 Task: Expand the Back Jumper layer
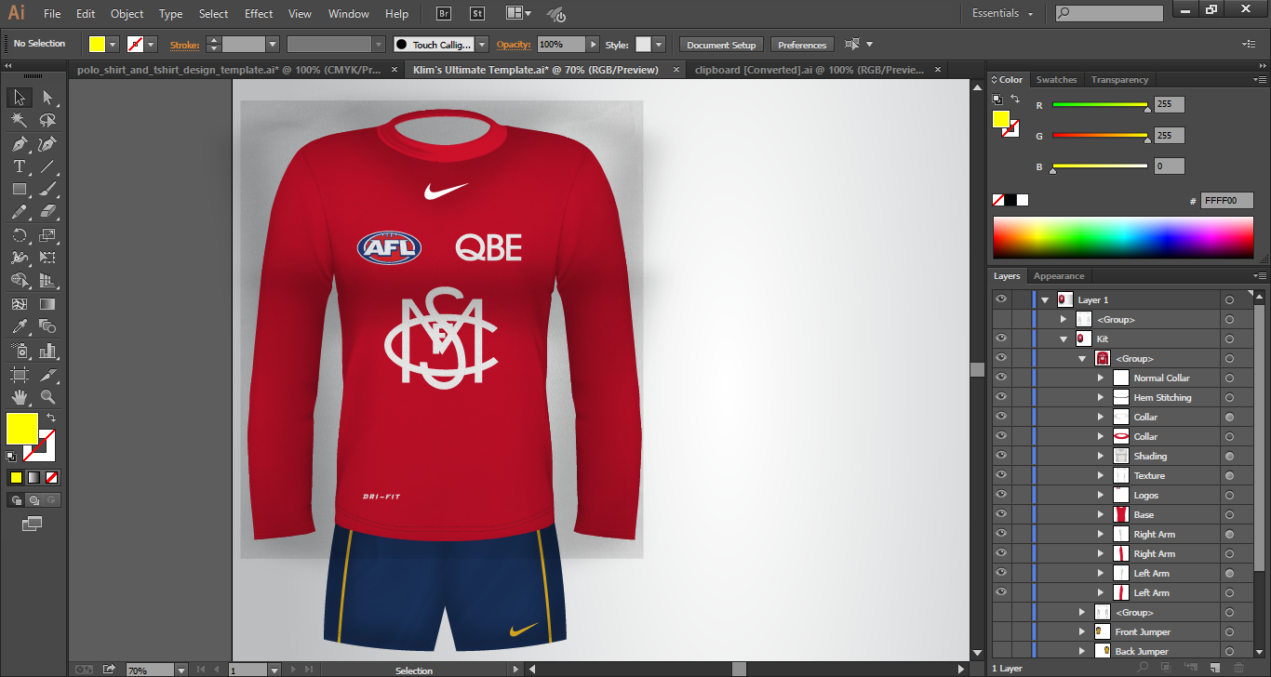click(x=1082, y=651)
